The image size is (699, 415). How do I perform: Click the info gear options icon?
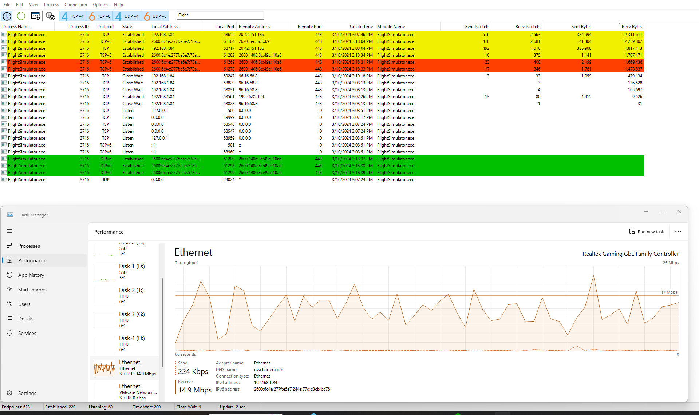(50, 16)
